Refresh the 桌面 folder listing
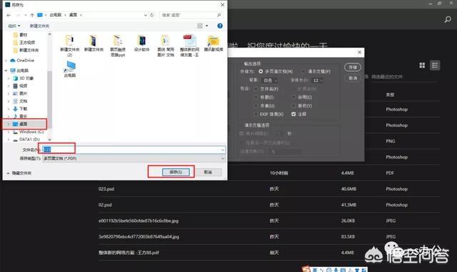This screenshot has width=457, height=272. point(152,15)
